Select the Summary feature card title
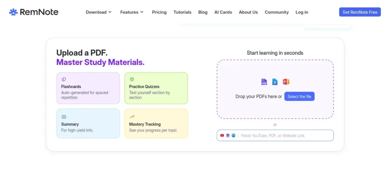The width and height of the screenshot is (390, 177). [70, 124]
